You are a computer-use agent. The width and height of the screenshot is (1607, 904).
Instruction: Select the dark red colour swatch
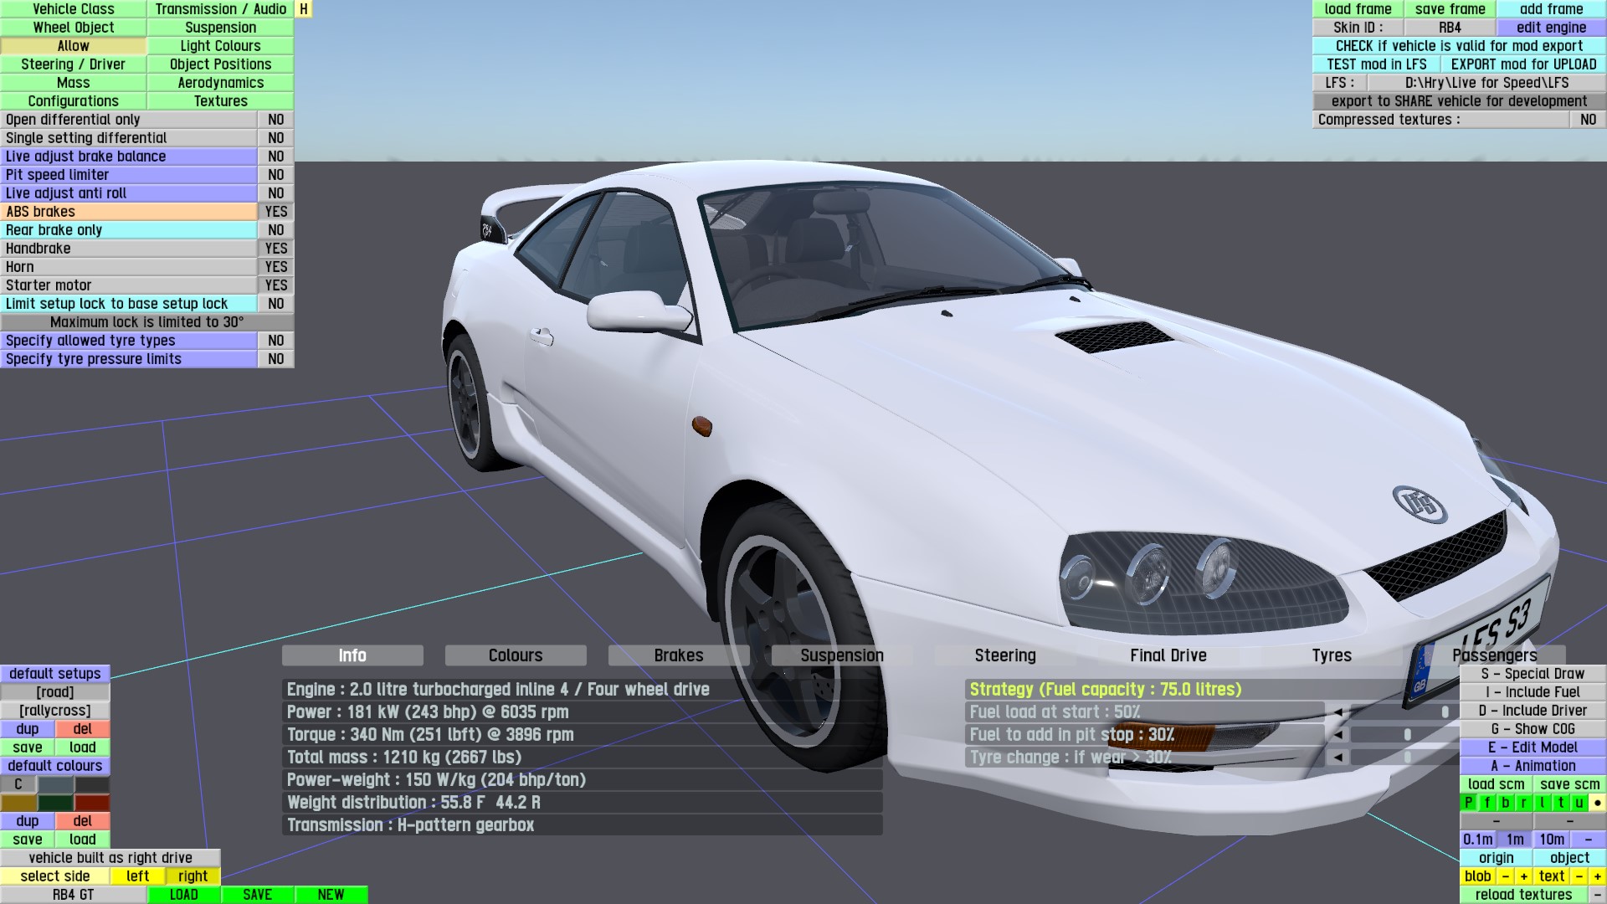(92, 803)
